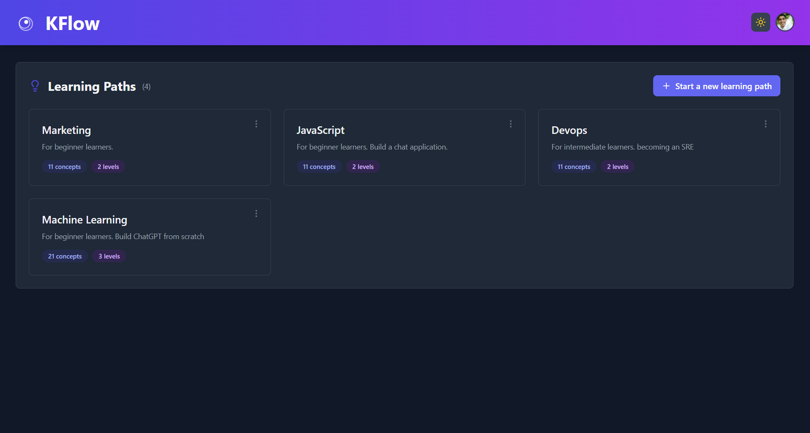Open the Devops learning path
The image size is (810, 433).
tap(659, 147)
